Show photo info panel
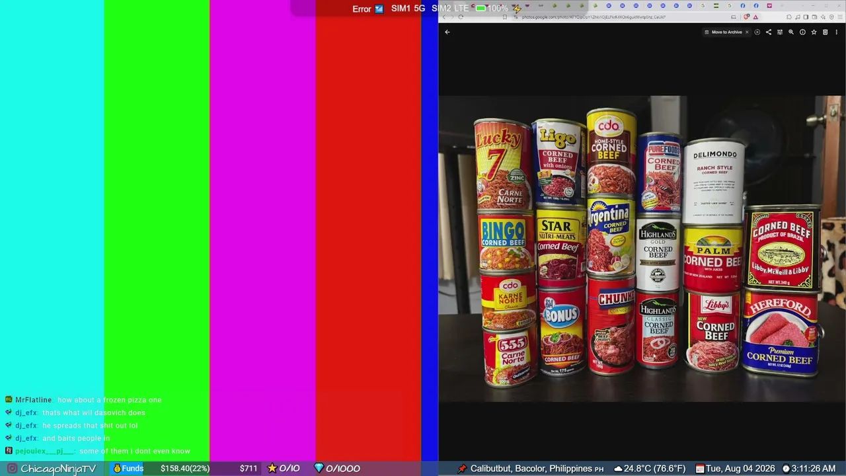 (802, 32)
